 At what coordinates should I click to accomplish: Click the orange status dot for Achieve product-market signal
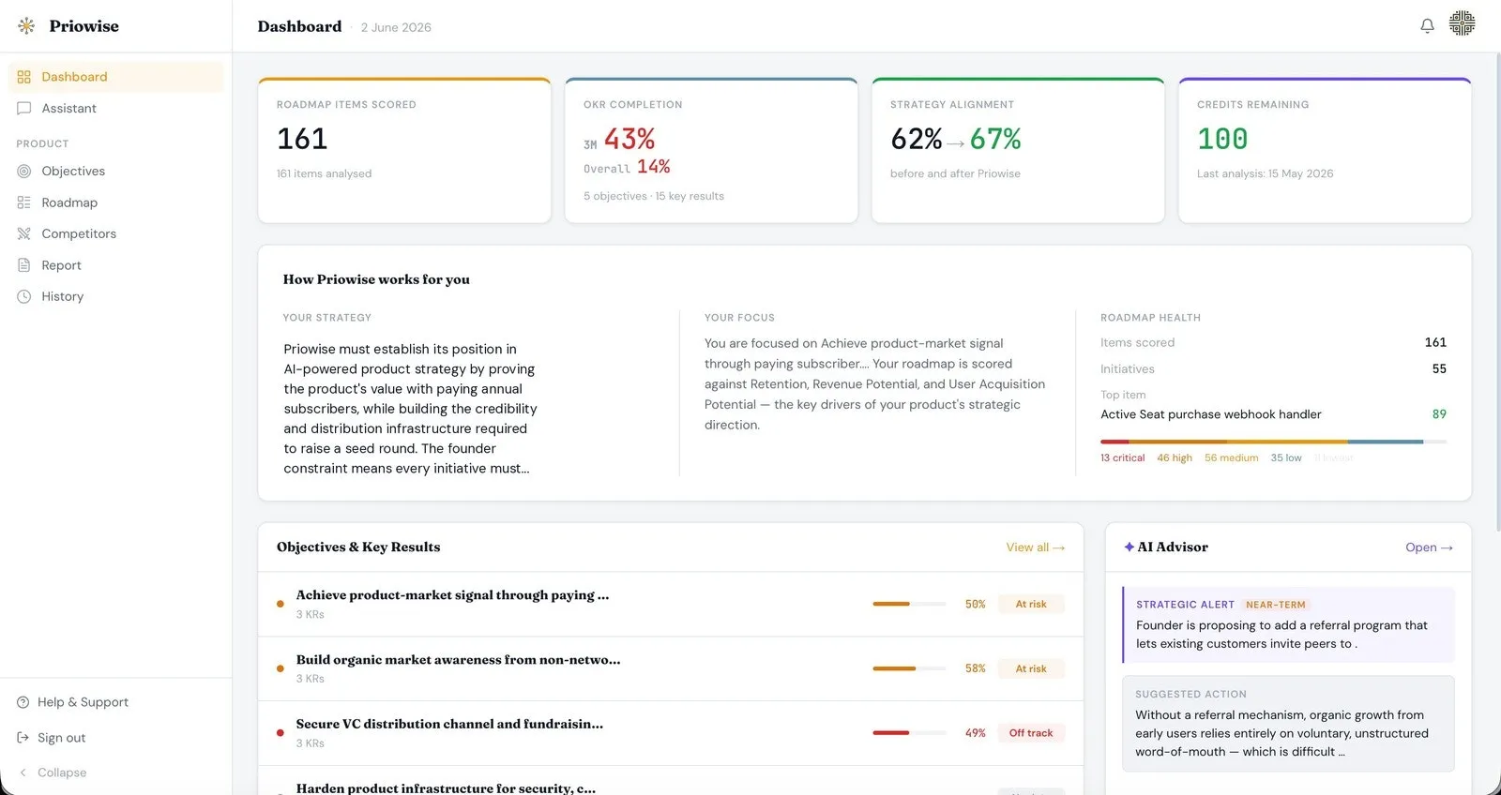(x=280, y=604)
